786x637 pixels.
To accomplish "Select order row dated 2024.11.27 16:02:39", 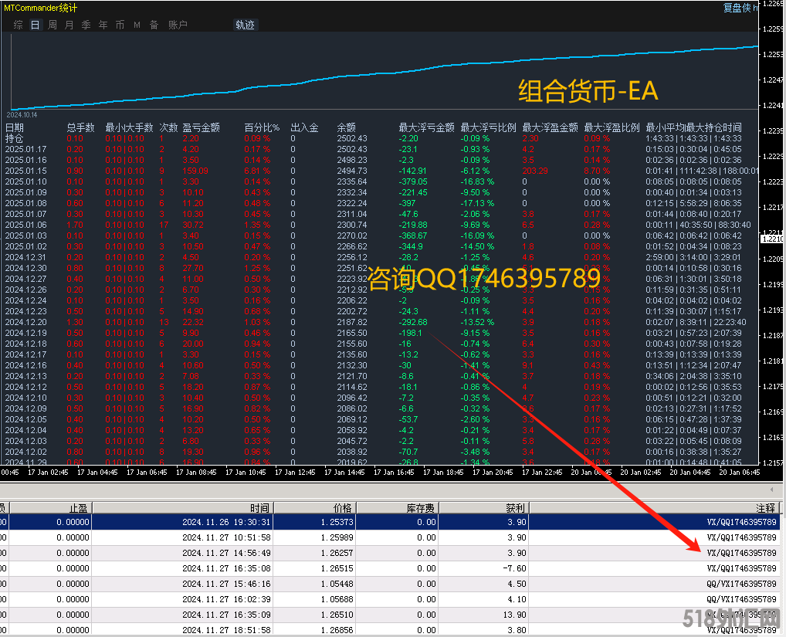I will (x=389, y=599).
